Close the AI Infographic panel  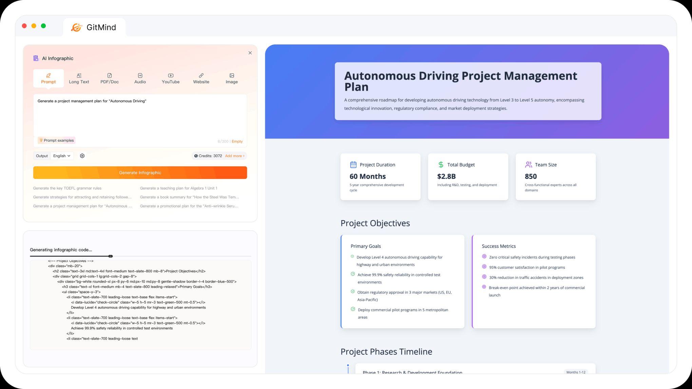pos(250,53)
